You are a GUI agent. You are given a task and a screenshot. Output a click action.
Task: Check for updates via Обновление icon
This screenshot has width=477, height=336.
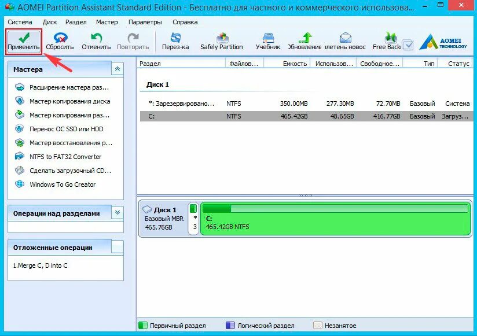(304, 42)
